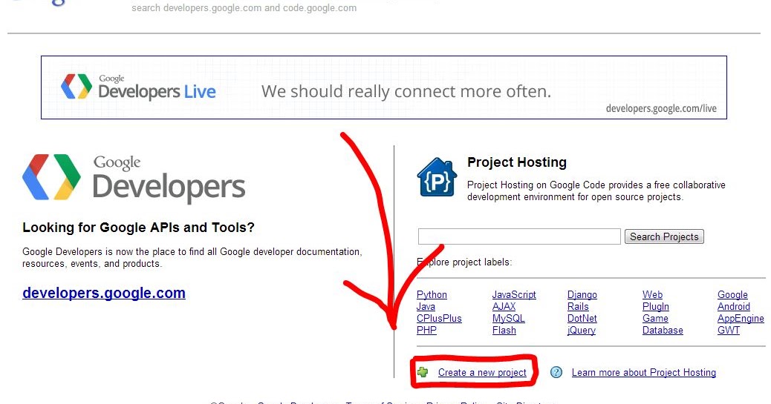Screen dimensions: 771x404
Task: Click the Project Hosting house icon
Action: pos(437,177)
